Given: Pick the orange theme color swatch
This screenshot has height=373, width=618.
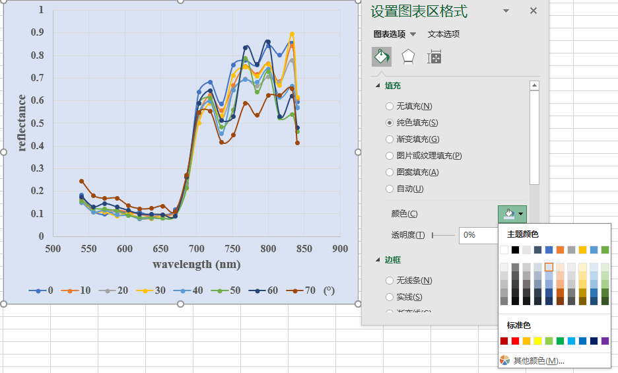Looking at the screenshot, I should tap(560, 250).
